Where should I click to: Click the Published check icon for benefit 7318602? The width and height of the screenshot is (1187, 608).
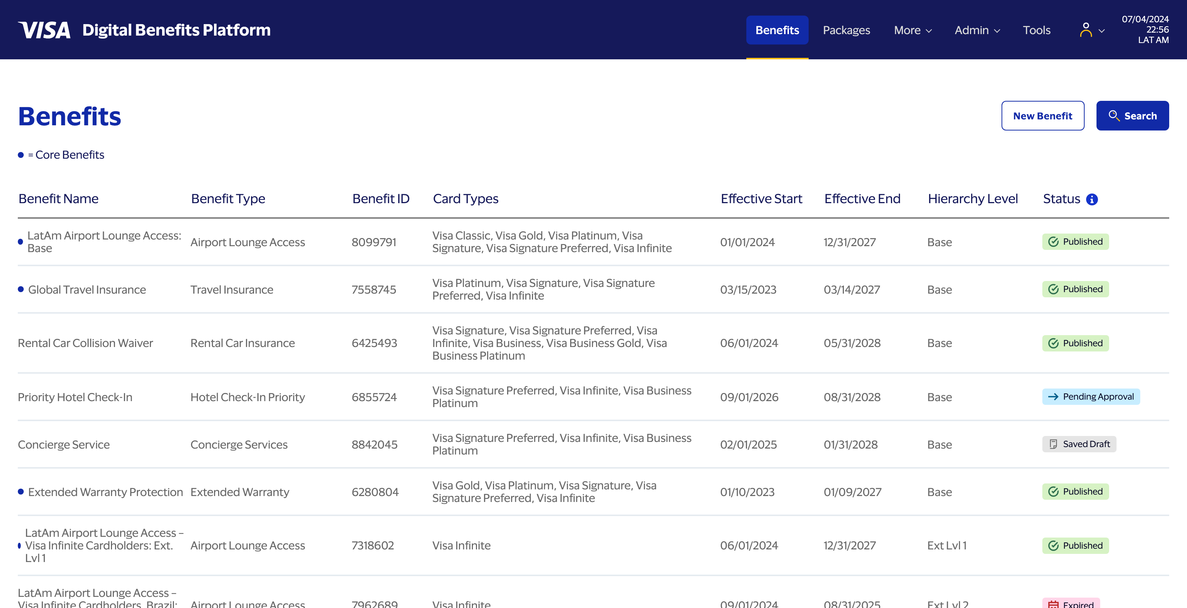1053,546
